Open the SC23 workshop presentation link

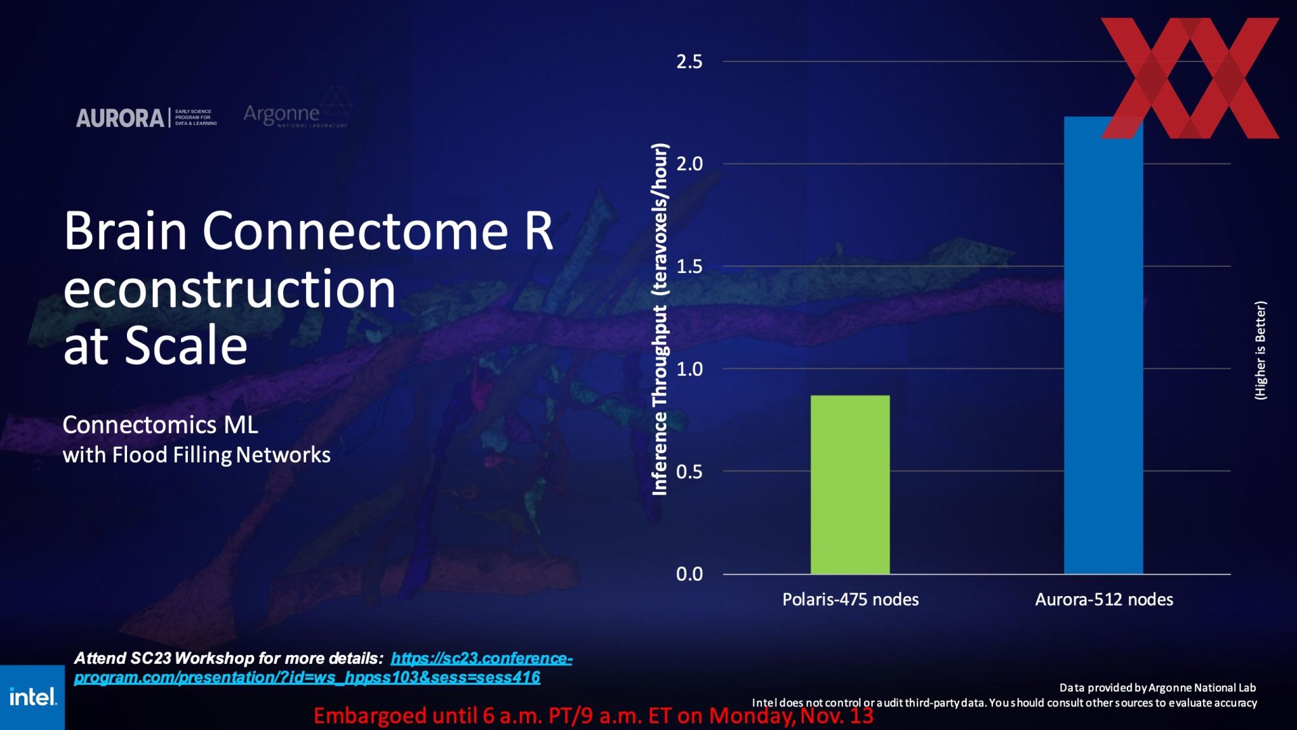pyautogui.click(x=323, y=668)
